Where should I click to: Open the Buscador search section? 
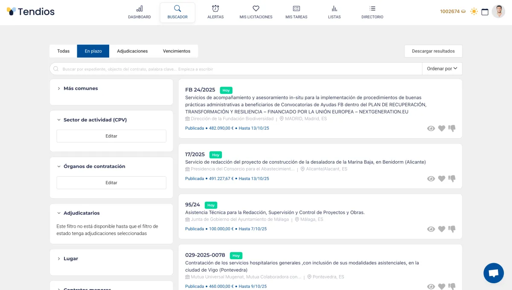click(177, 12)
